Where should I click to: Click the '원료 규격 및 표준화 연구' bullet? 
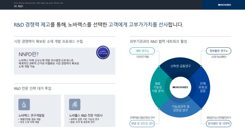[82, 122]
